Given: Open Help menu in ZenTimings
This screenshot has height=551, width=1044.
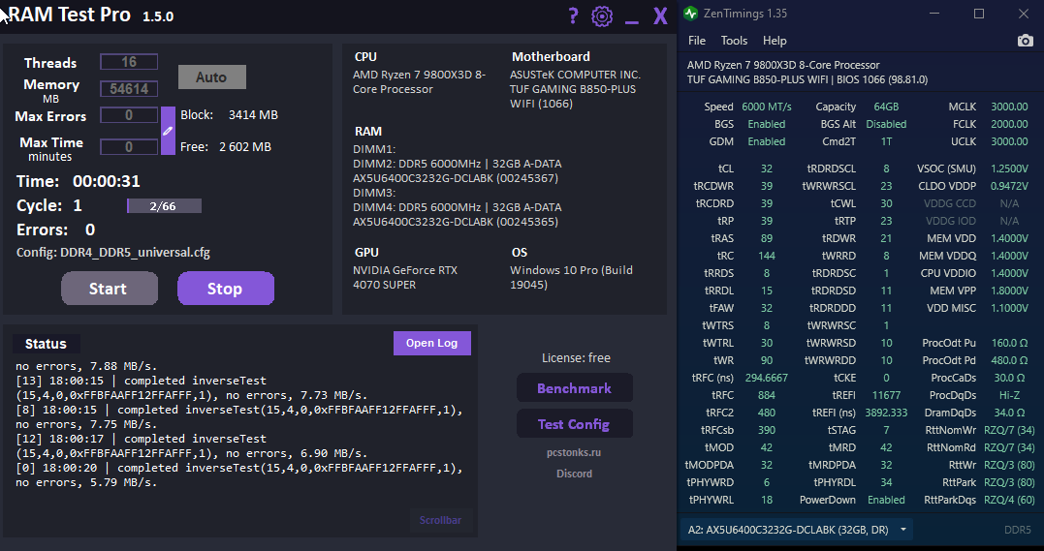Looking at the screenshot, I should (775, 41).
